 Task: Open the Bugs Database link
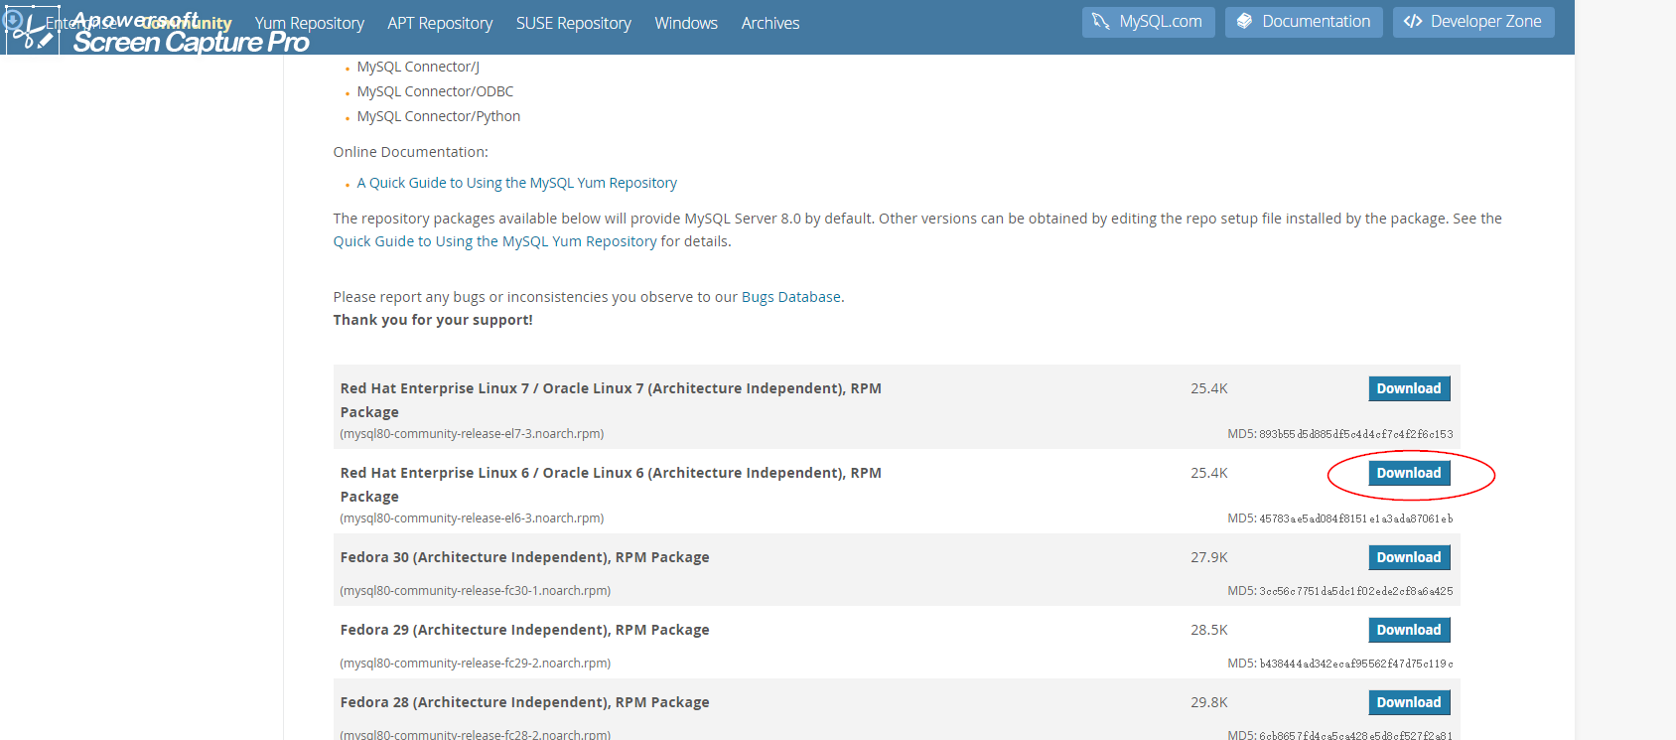[791, 297]
